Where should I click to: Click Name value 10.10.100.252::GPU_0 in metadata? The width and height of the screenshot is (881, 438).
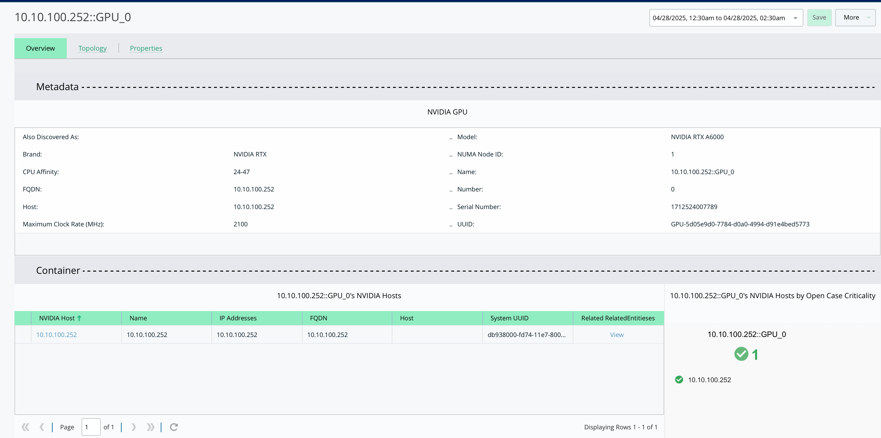(x=703, y=172)
